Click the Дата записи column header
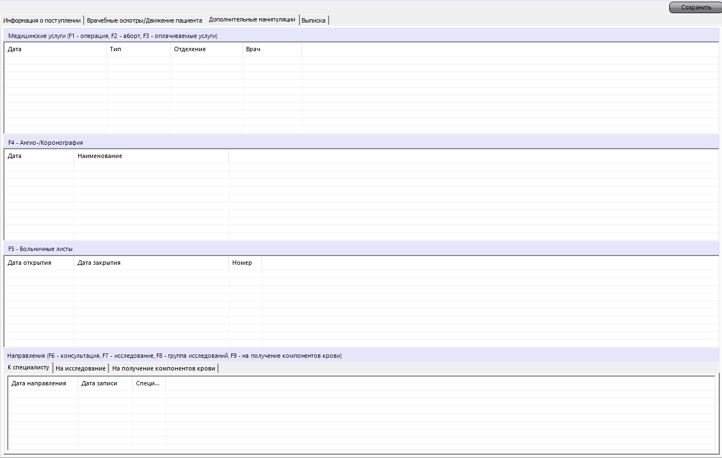The height and width of the screenshot is (458, 722). pos(105,384)
